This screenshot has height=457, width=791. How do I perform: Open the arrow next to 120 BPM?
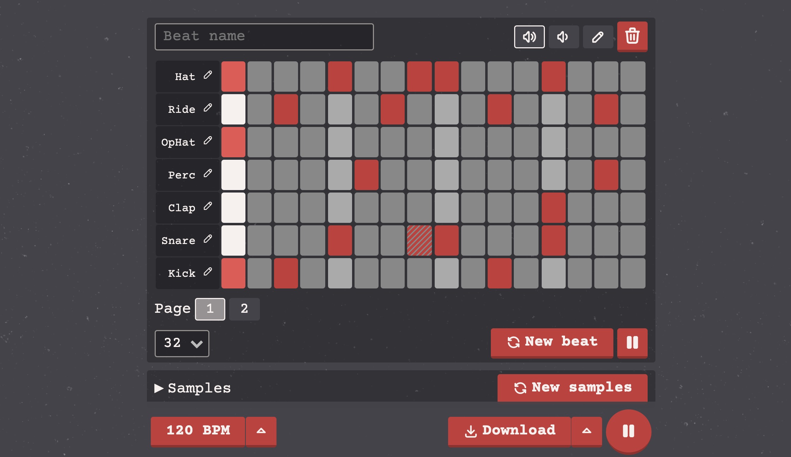pos(261,431)
